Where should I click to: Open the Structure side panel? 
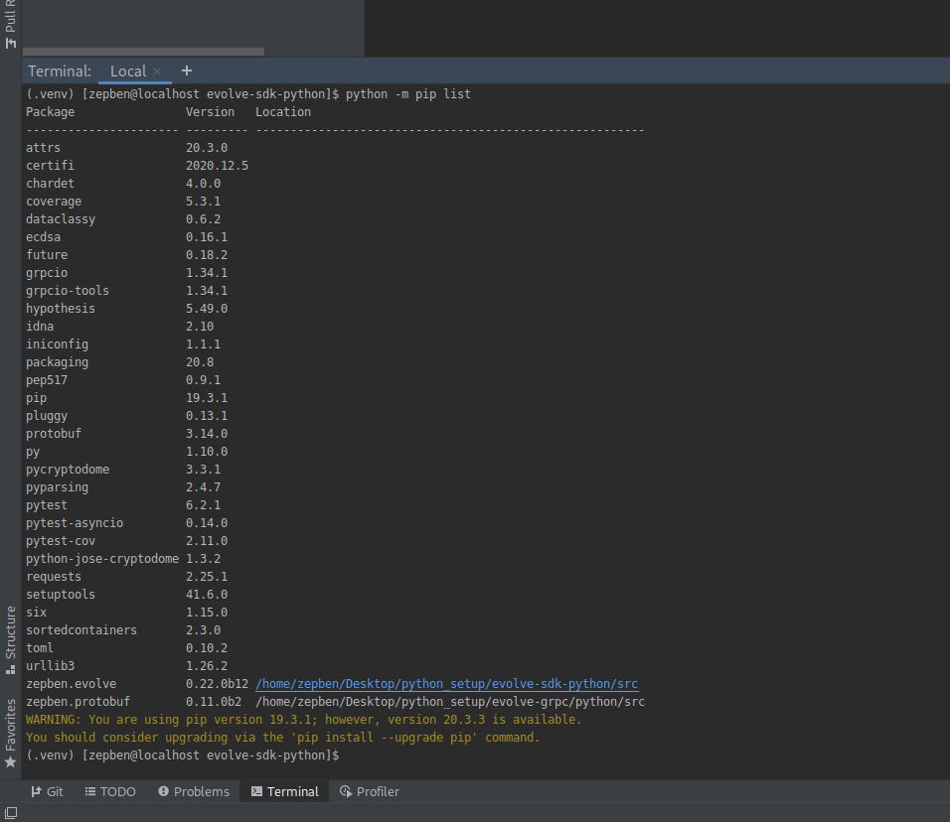tap(11, 639)
